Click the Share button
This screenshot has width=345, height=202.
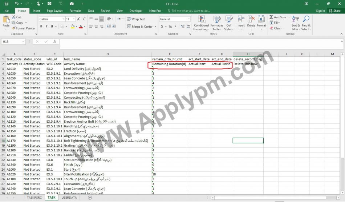tap(335, 11)
